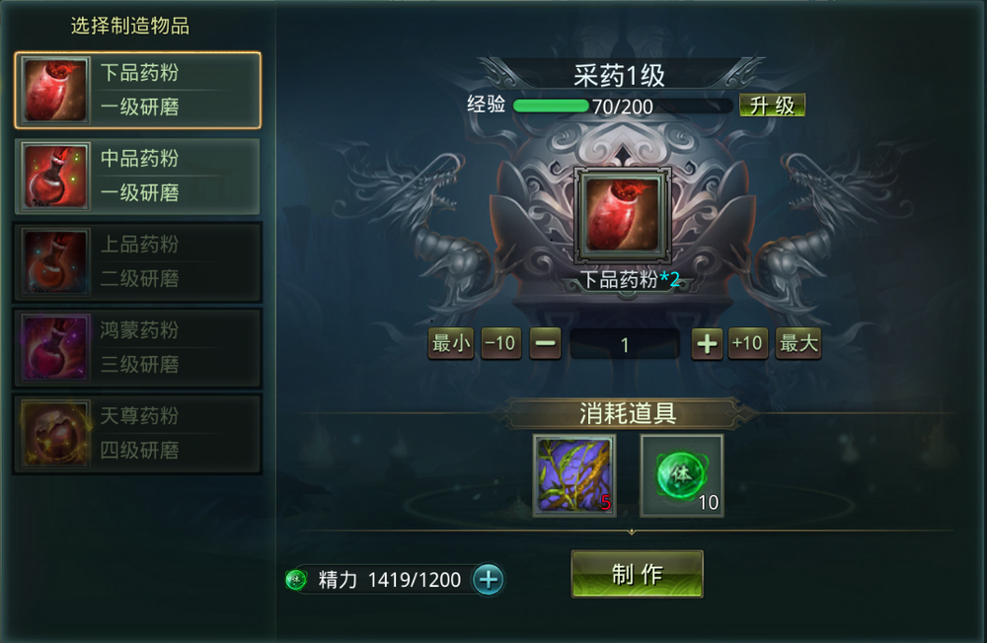987x643 pixels.
Task: Decrease quantity with minus icon
Action: tap(545, 343)
